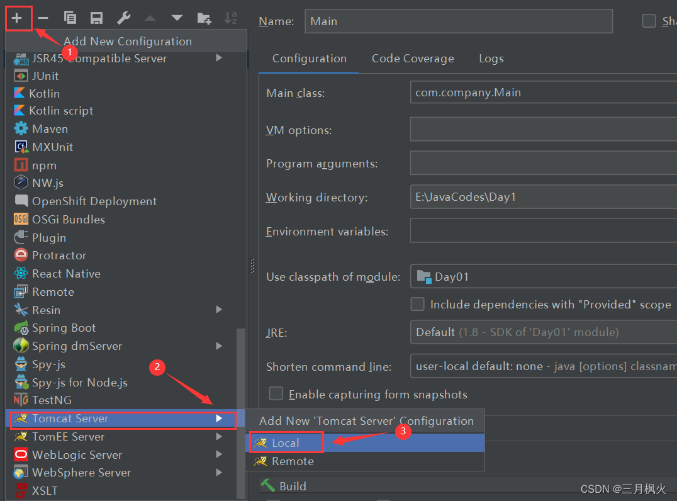Click the Remove Configuration minus icon
The image size is (677, 501).
click(43, 18)
